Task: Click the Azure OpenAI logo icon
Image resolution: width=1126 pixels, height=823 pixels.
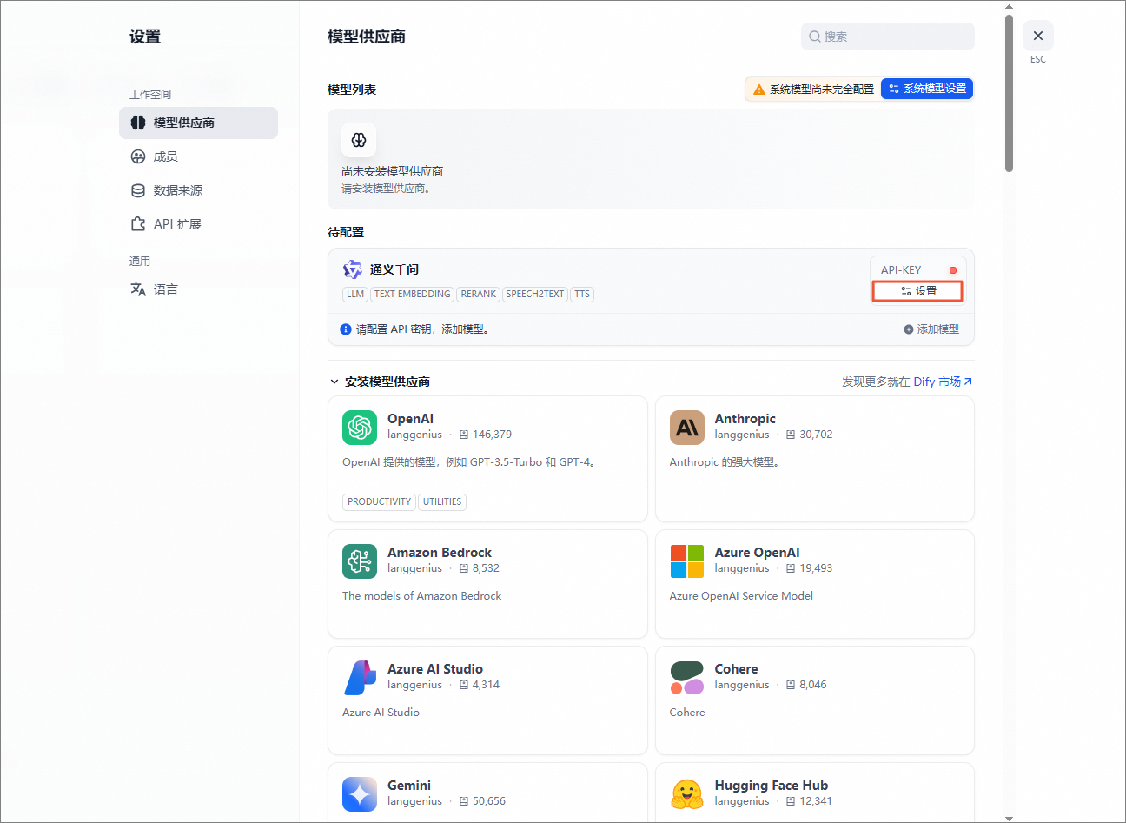Action: (687, 561)
